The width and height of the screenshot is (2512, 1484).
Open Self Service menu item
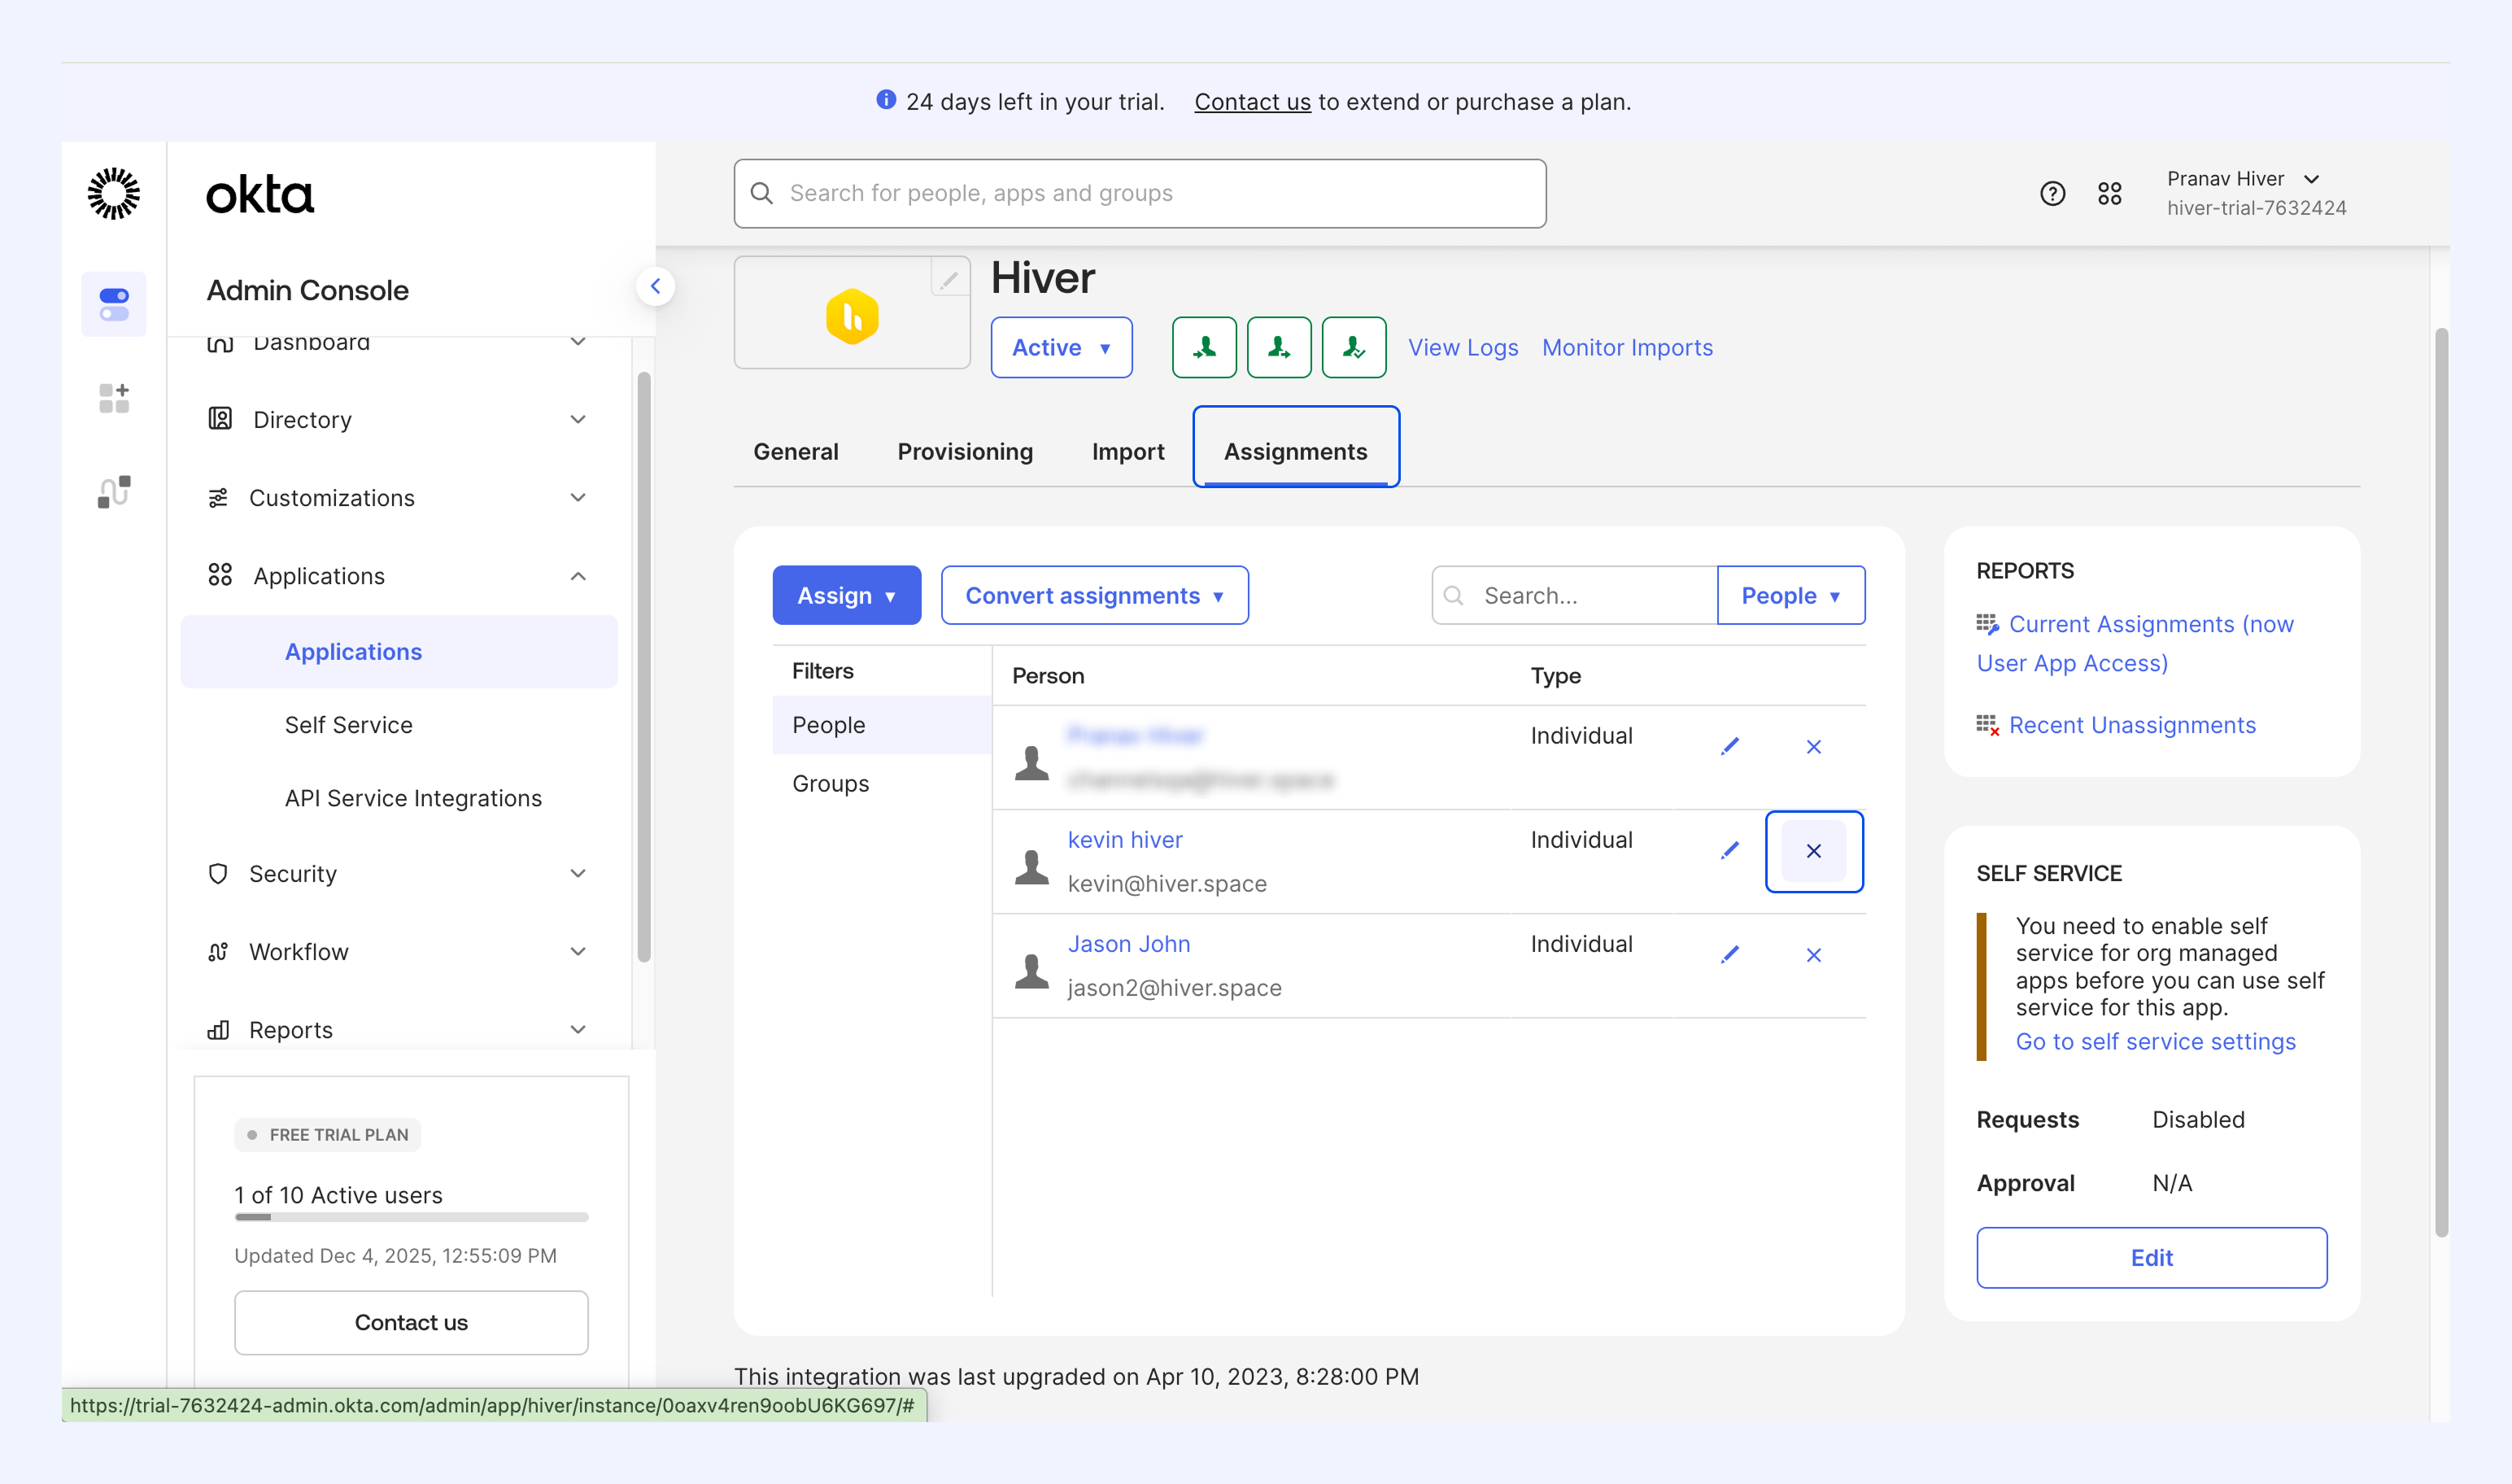349,724
